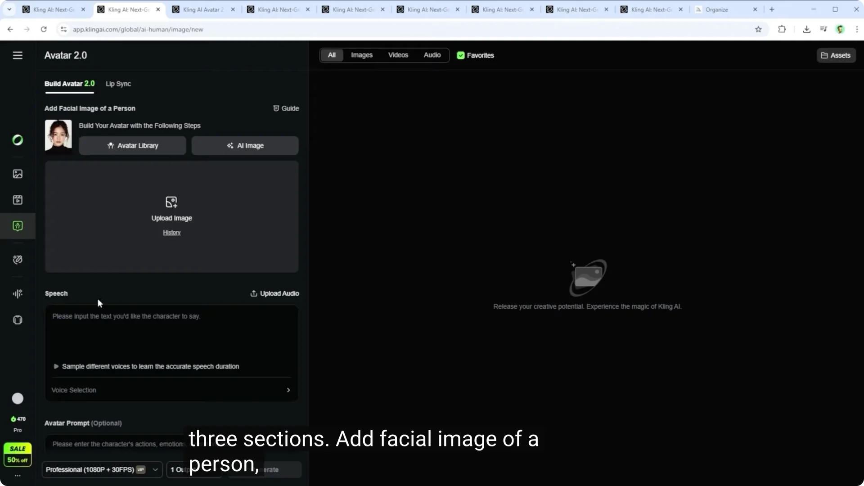Toggle the Favorites checkbox
864x486 pixels.
click(461, 55)
